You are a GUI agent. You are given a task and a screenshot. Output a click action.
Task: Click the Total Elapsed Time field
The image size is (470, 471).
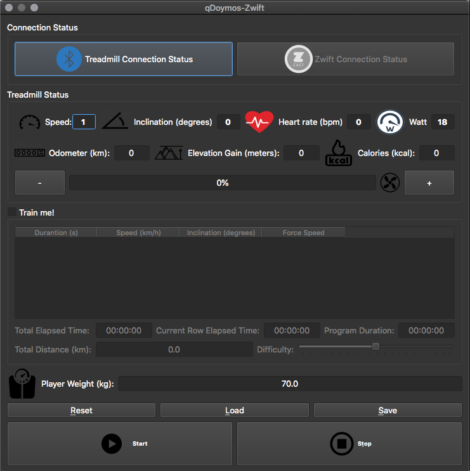124,330
